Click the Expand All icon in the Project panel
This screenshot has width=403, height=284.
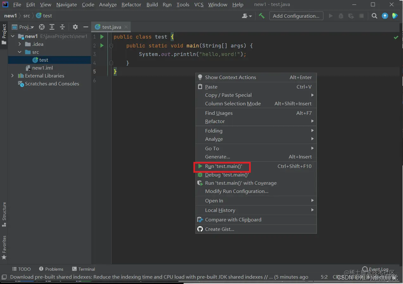coord(52,27)
